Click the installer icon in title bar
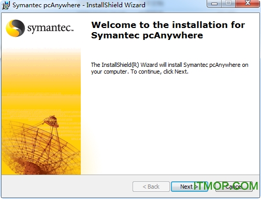 pyautogui.click(x=6, y=5)
